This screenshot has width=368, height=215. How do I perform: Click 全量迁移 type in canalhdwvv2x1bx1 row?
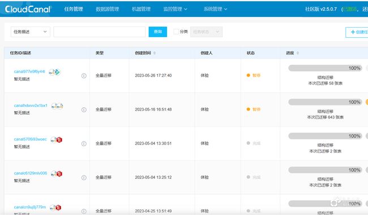(104, 109)
